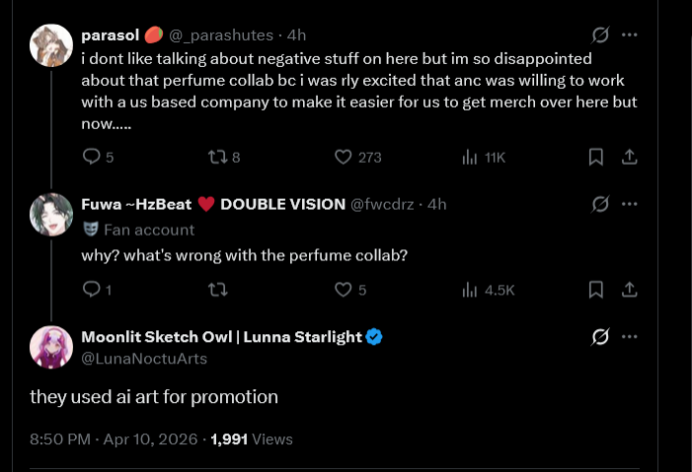Reply to Fuwa's question tweet
Image resolution: width=692 pixels, height=472 pixels.
pyautogui.click(x=91, y=290)
